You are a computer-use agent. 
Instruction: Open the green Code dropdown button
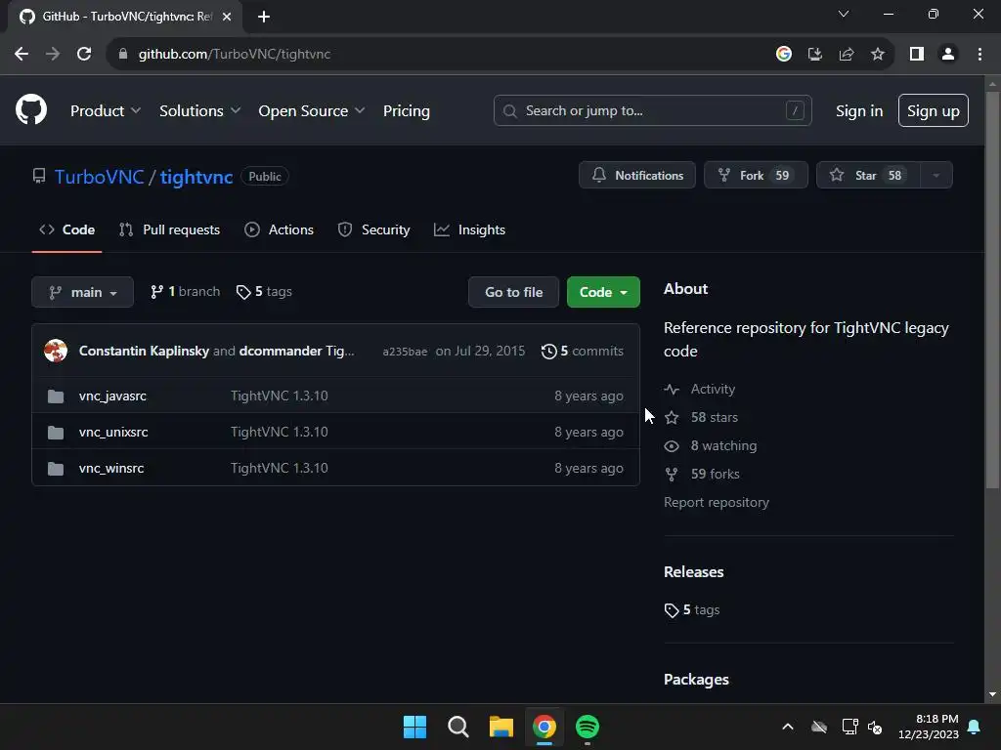[603, 292]
